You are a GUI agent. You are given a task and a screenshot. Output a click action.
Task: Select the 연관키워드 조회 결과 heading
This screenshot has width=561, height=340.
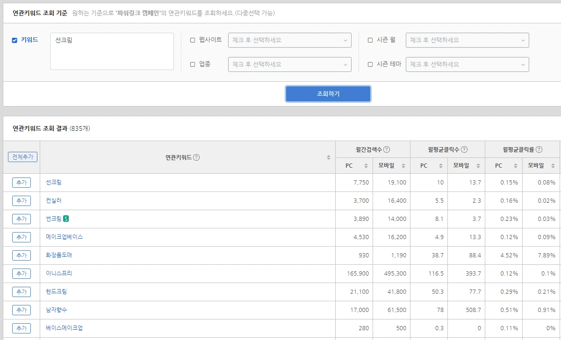(40, 128)
